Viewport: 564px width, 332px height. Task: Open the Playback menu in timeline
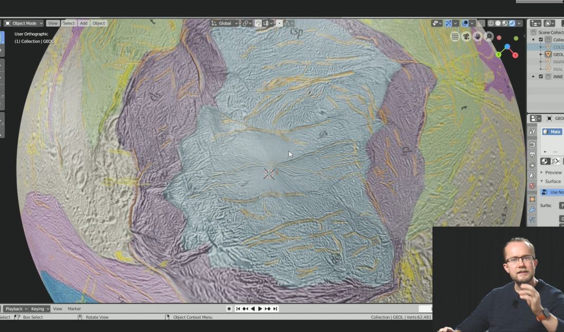click(x=14, y=309)
